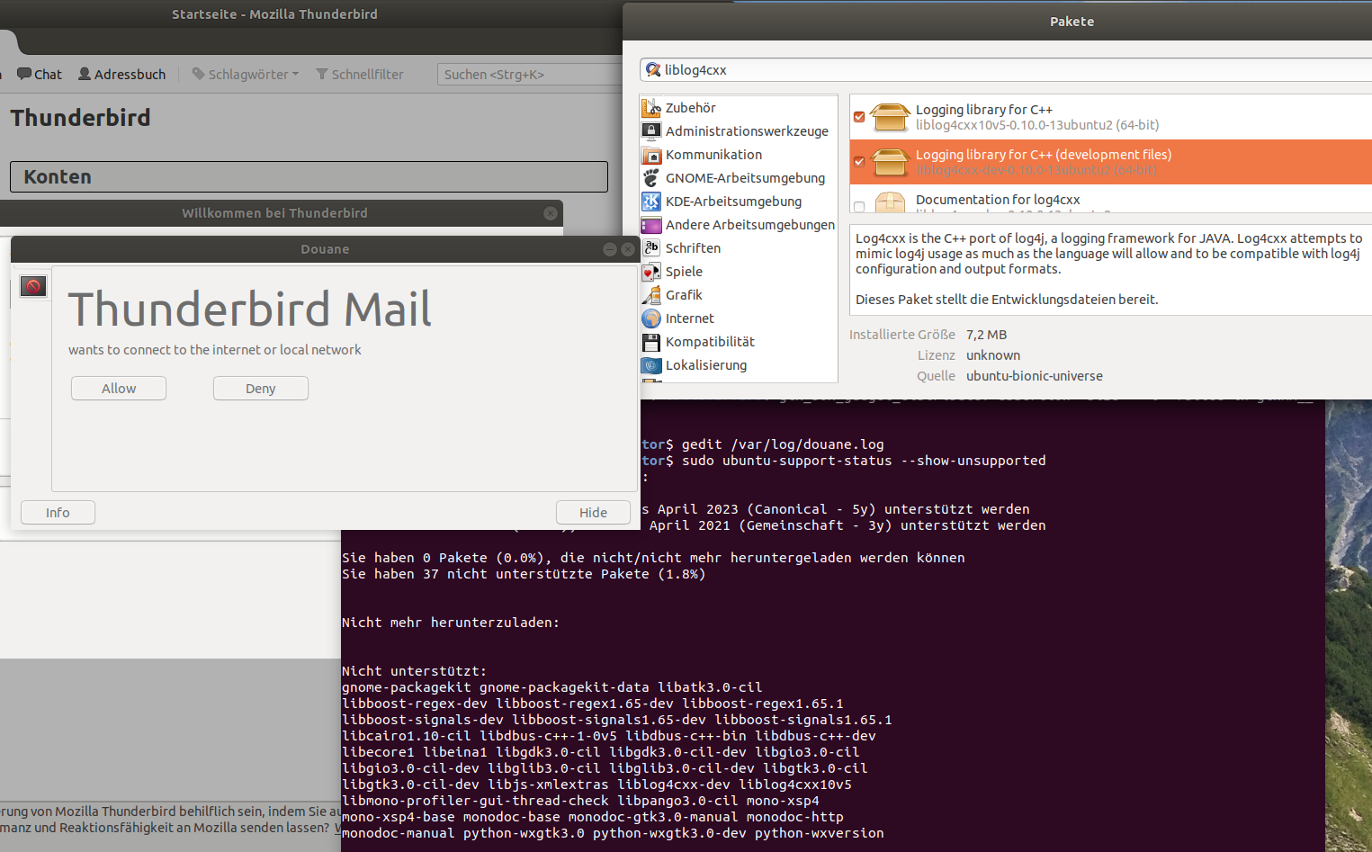Select Andere Arbeitsumgebungen icon
The height and width of the screenshot is (852, 1372).
(x=651, y=225)
